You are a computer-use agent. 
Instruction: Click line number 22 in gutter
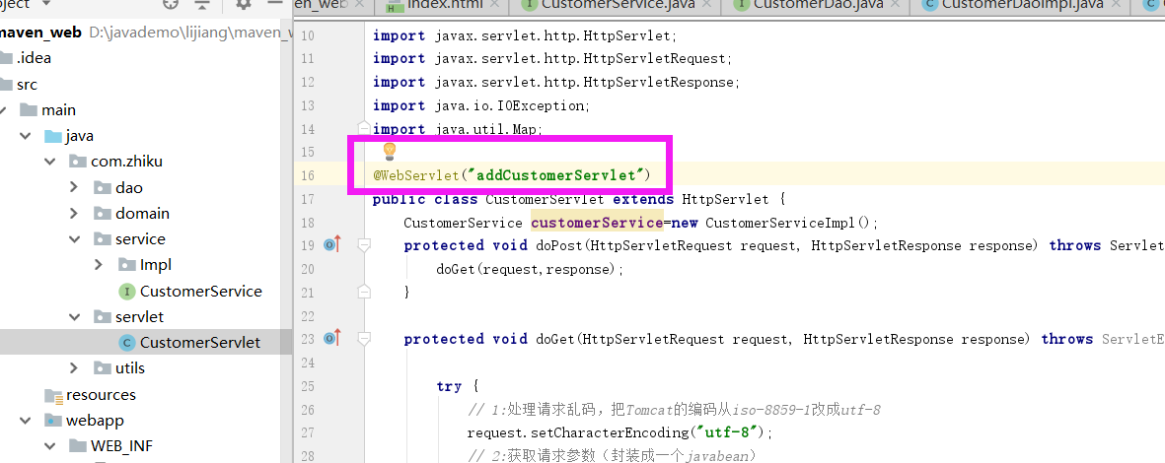coord(306,316)
